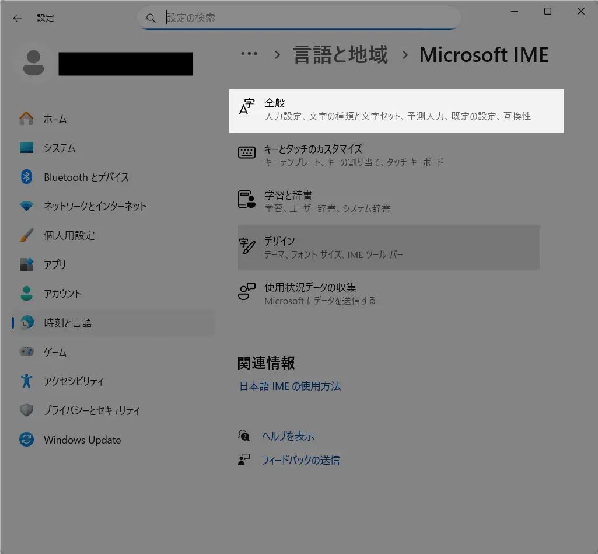Open the デザイン settings card
This screenshot has width=598, height=554.
click(x=389, y=248)
